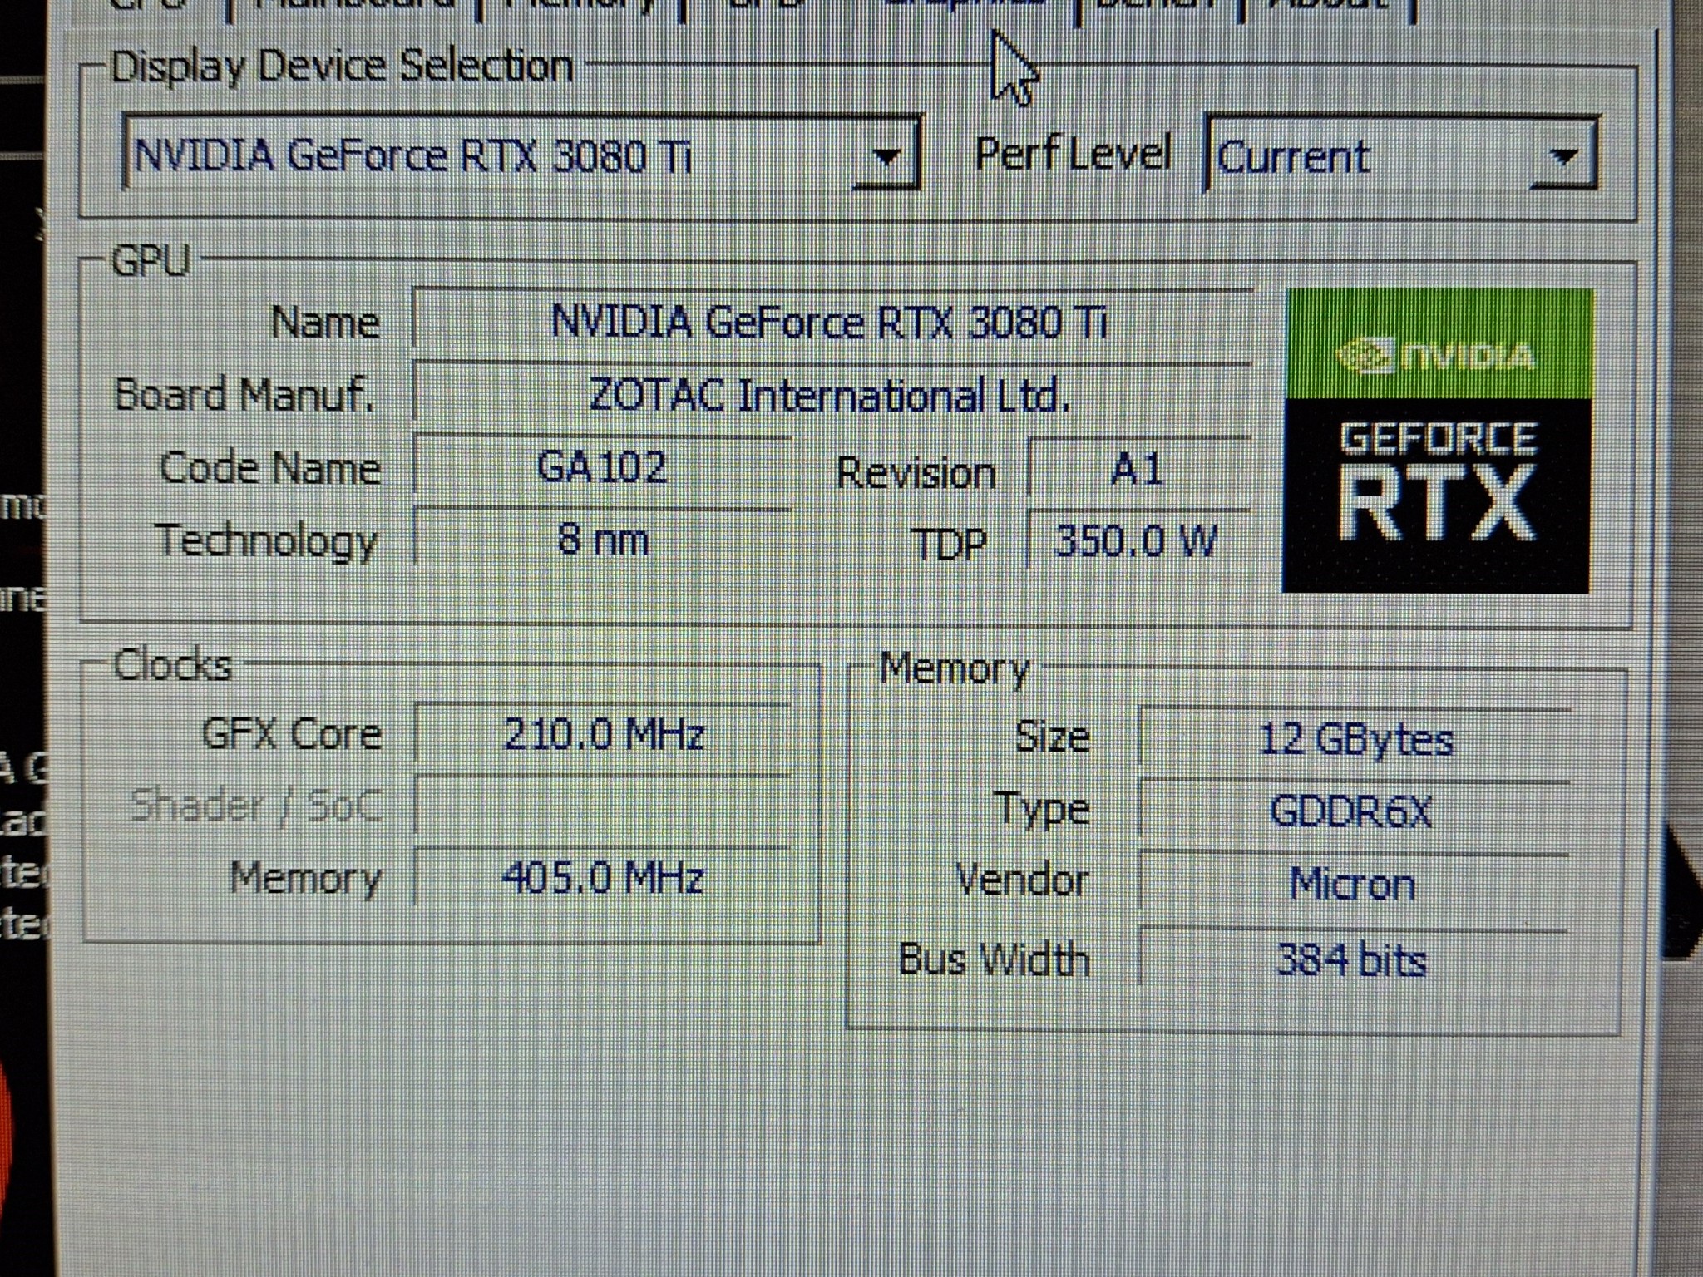The image size is (1703, 1277).
Task: Click the A1 revision value
Action: (1138, 470)
